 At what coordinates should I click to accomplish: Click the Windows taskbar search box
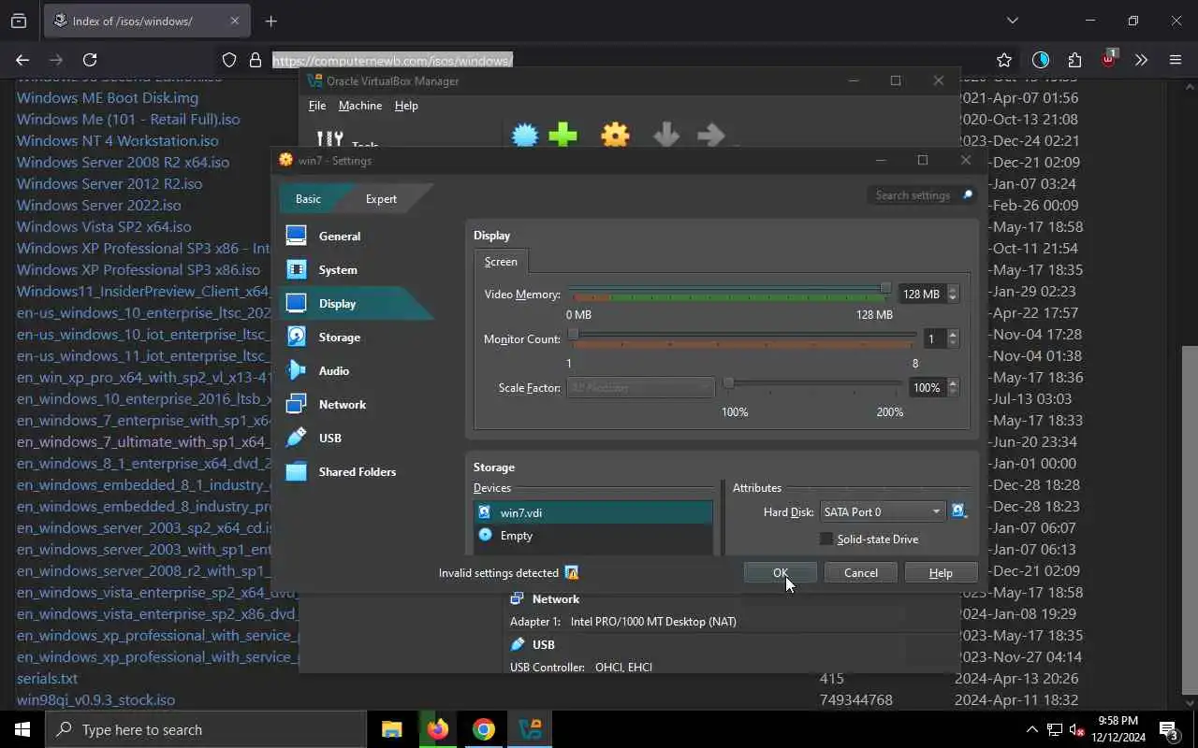click(205, 729)
